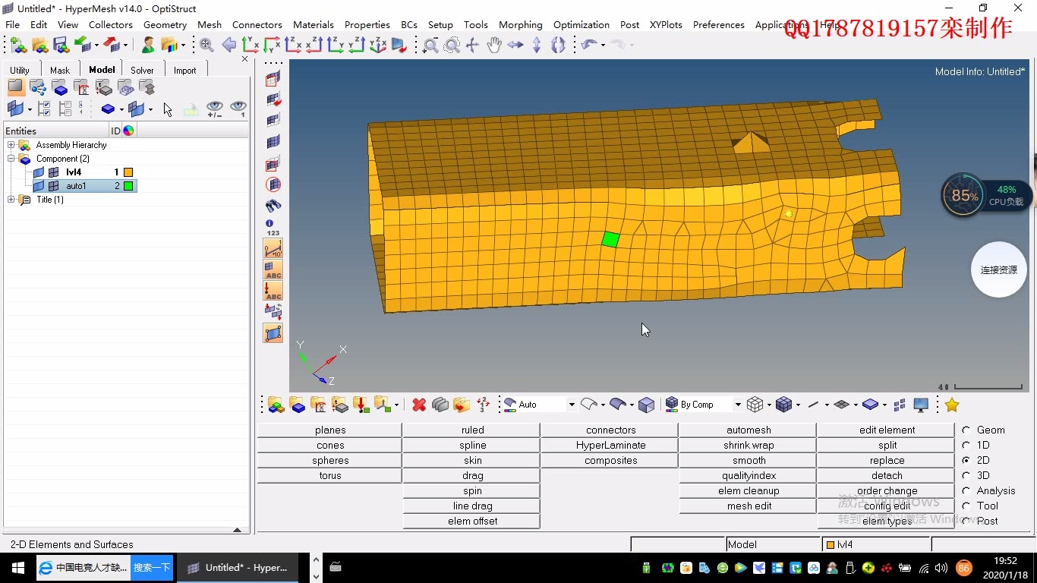Open the automesh panel
1037x583 pixels.
tap(748, 430)
